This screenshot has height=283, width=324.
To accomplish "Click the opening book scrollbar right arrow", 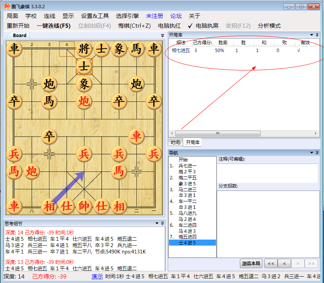I will 316,133.
